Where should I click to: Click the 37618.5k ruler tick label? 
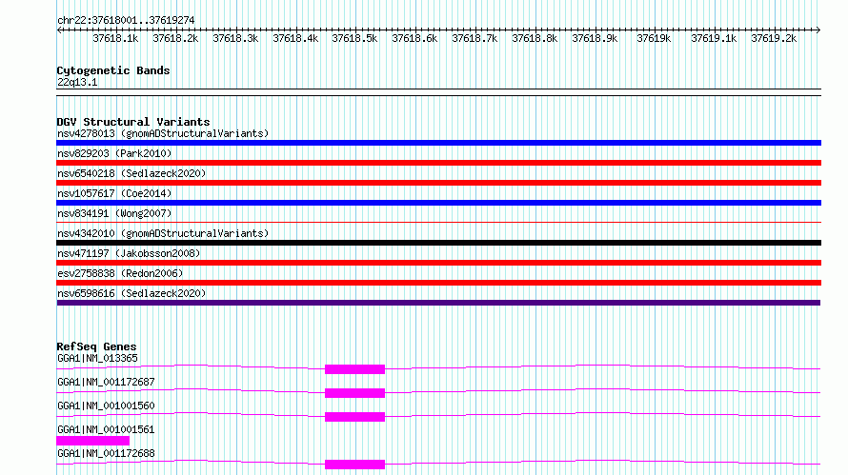[x=354, y=38]
